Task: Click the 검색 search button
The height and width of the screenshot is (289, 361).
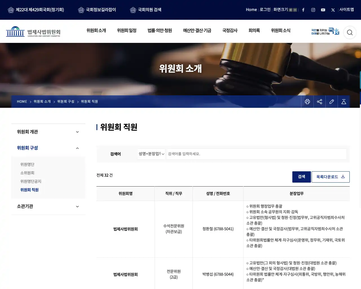Action: point(301,177)
